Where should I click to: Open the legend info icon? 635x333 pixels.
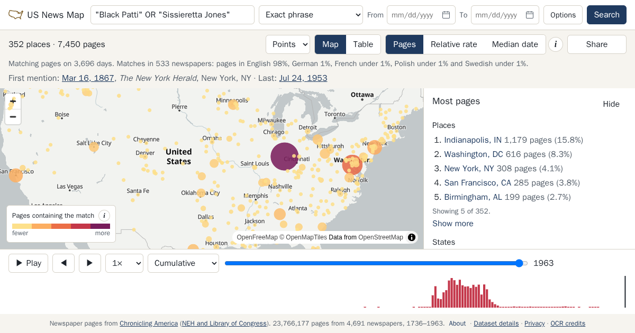coord(104,216)
